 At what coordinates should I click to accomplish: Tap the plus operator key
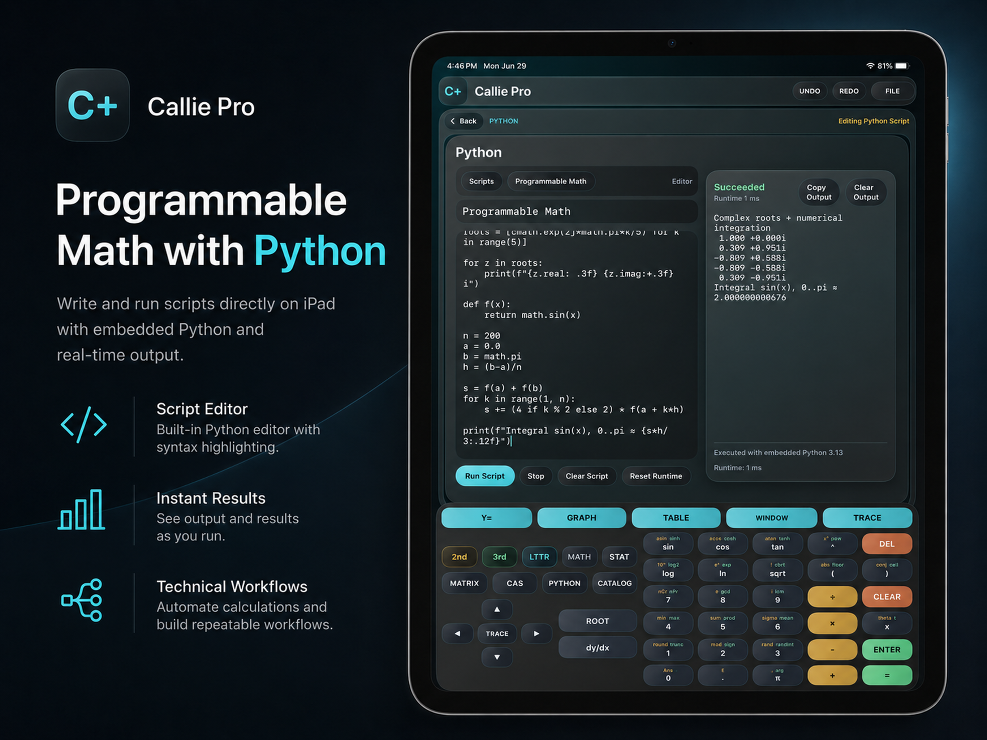click(x=832, y=675)
